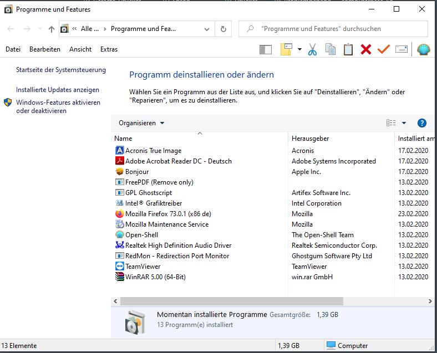Click the Realtek audio driver icon
The height and width of the screenshot is (353, 437).
[x=120, y=245]
